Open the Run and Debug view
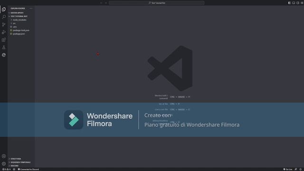304x171 pixels. click(x=4, y=32)
